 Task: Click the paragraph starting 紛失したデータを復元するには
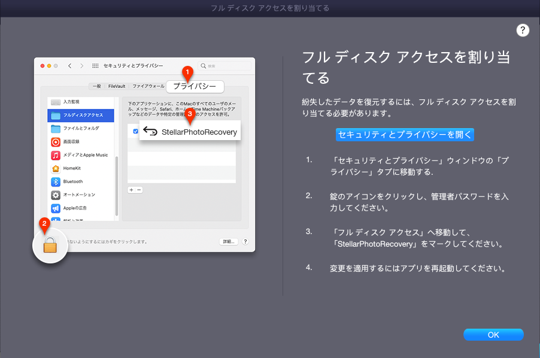point(409,107)
